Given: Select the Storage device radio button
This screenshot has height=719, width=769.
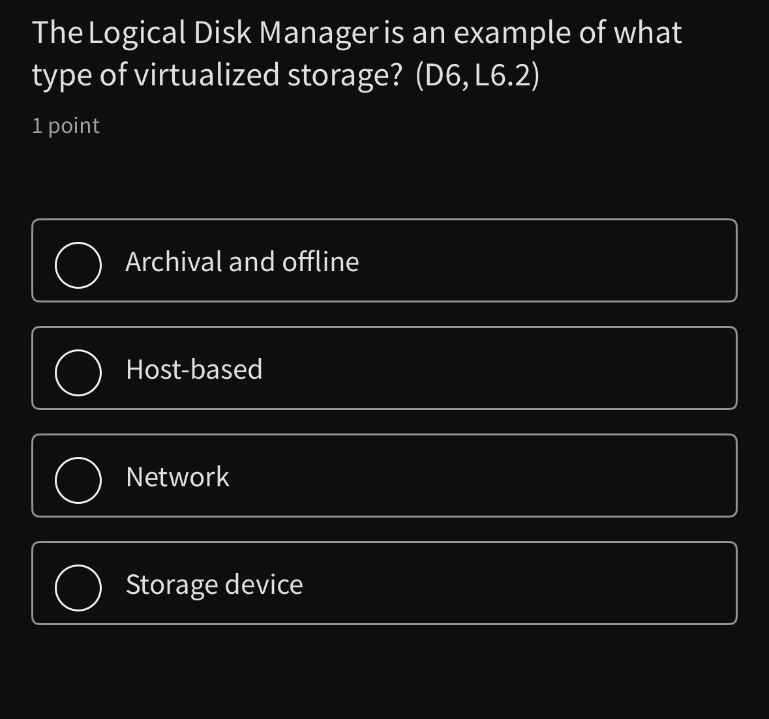Looking at the screenshot, I should [x=78, y=587].
